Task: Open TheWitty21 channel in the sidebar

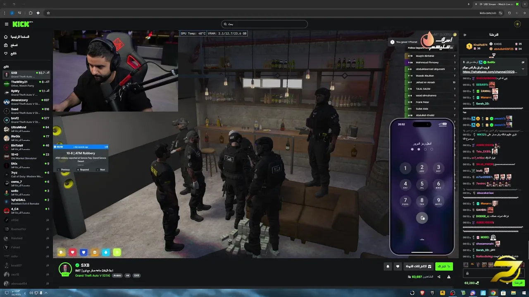Action: tap(26, 84)
